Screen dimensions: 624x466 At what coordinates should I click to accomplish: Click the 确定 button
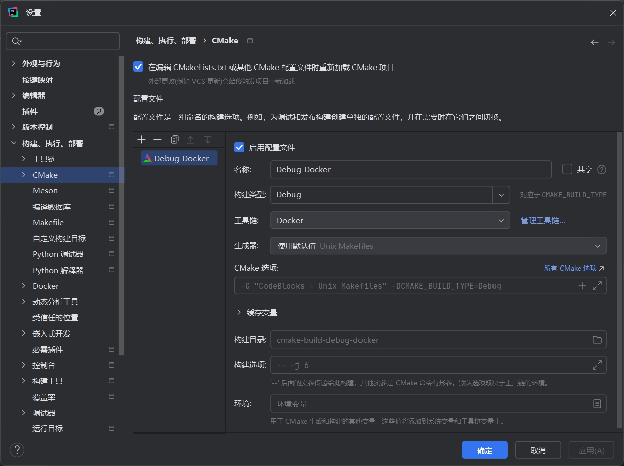point(484,450)
